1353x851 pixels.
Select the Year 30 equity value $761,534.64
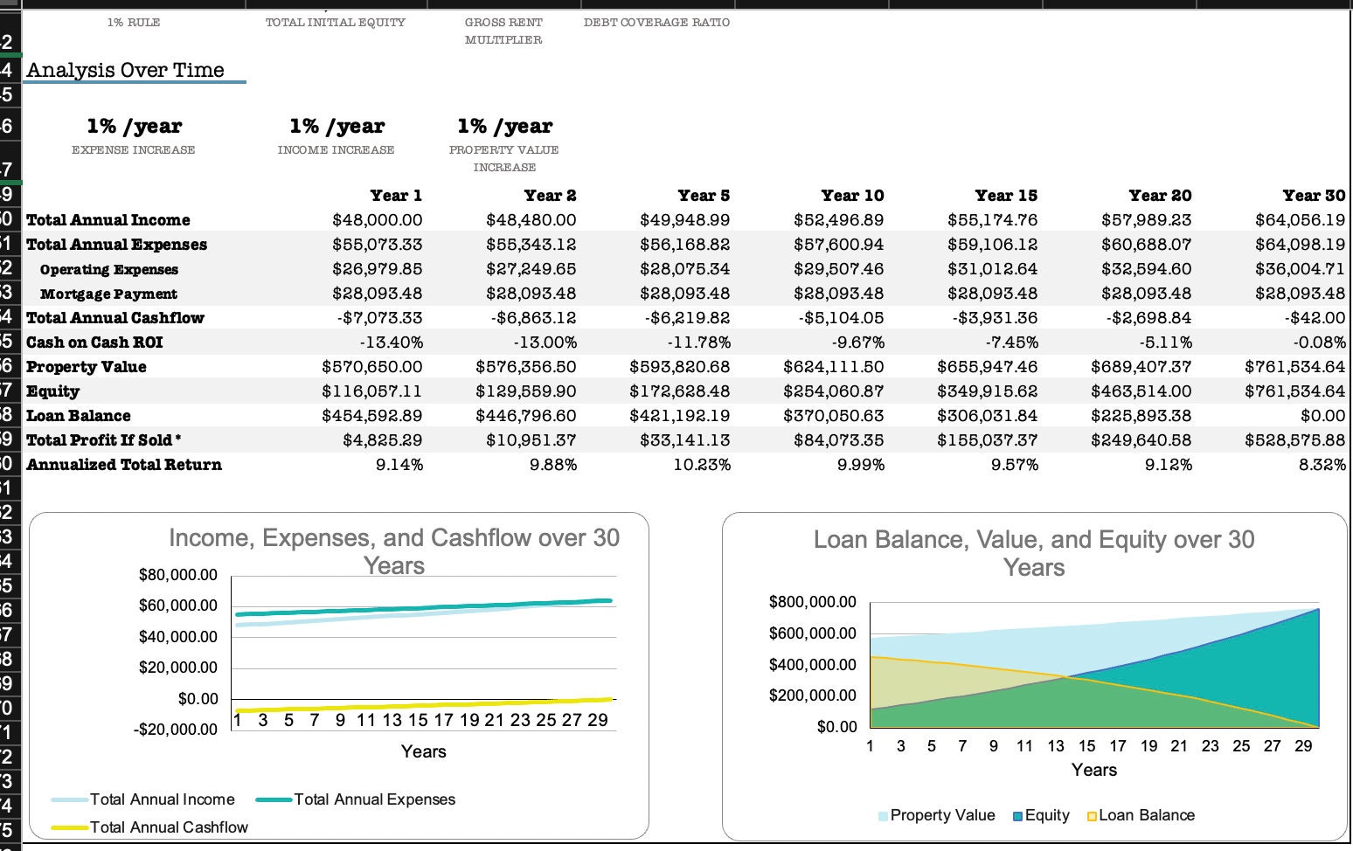tap(1295, 391)
